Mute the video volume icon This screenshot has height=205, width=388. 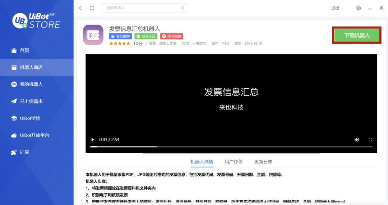[357, 140]
